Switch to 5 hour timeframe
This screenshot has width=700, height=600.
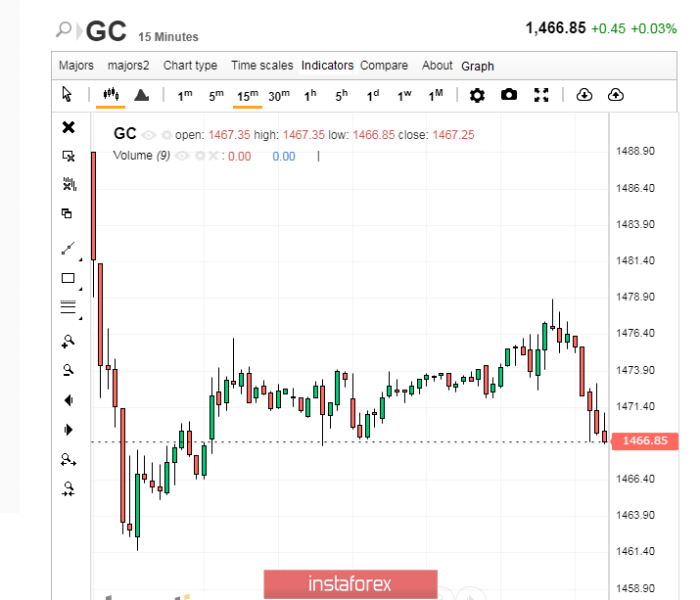tap(341, 95)
